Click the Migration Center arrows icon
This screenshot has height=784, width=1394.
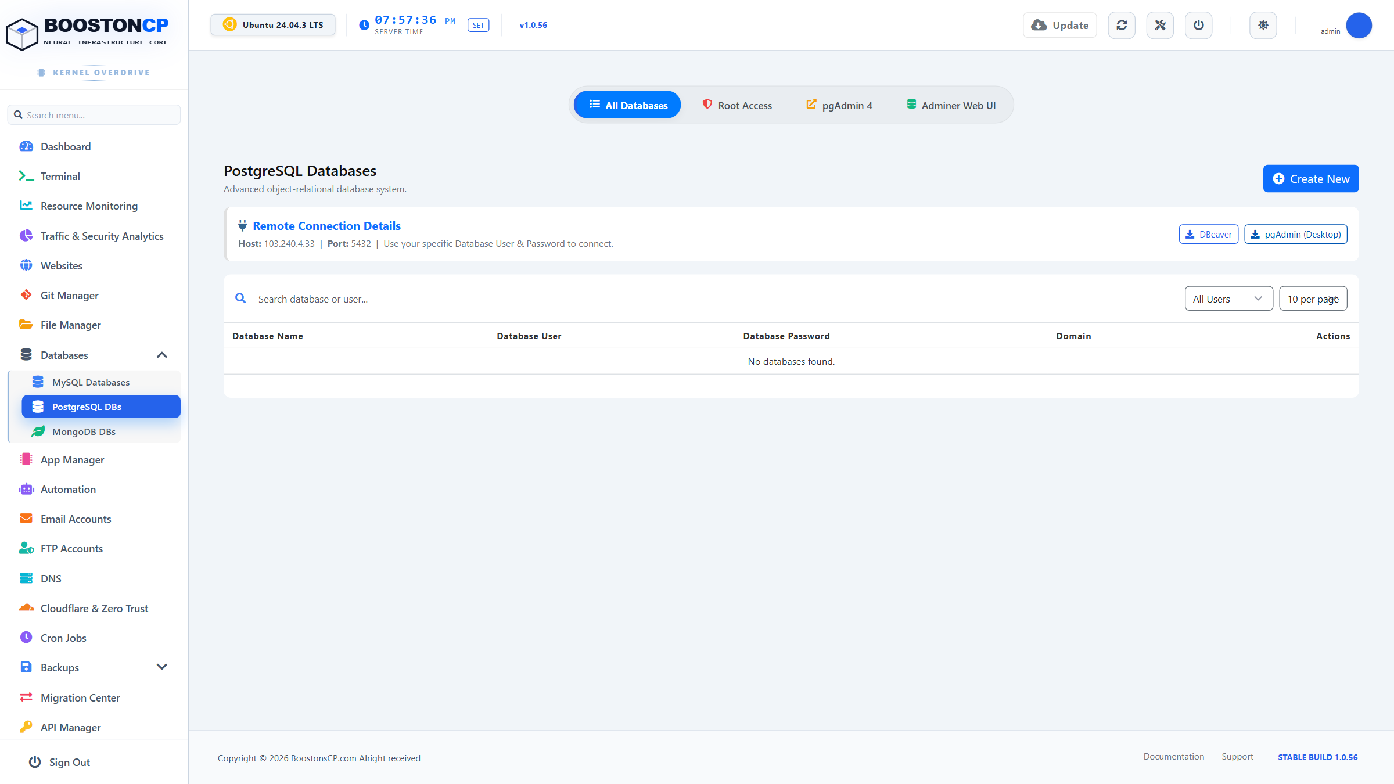pos(26,697)
